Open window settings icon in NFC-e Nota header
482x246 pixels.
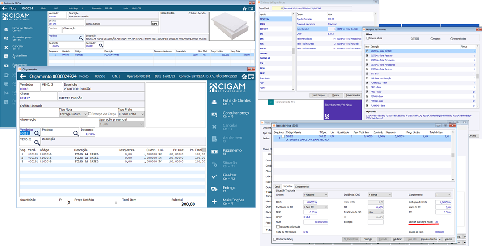point(251,8)
